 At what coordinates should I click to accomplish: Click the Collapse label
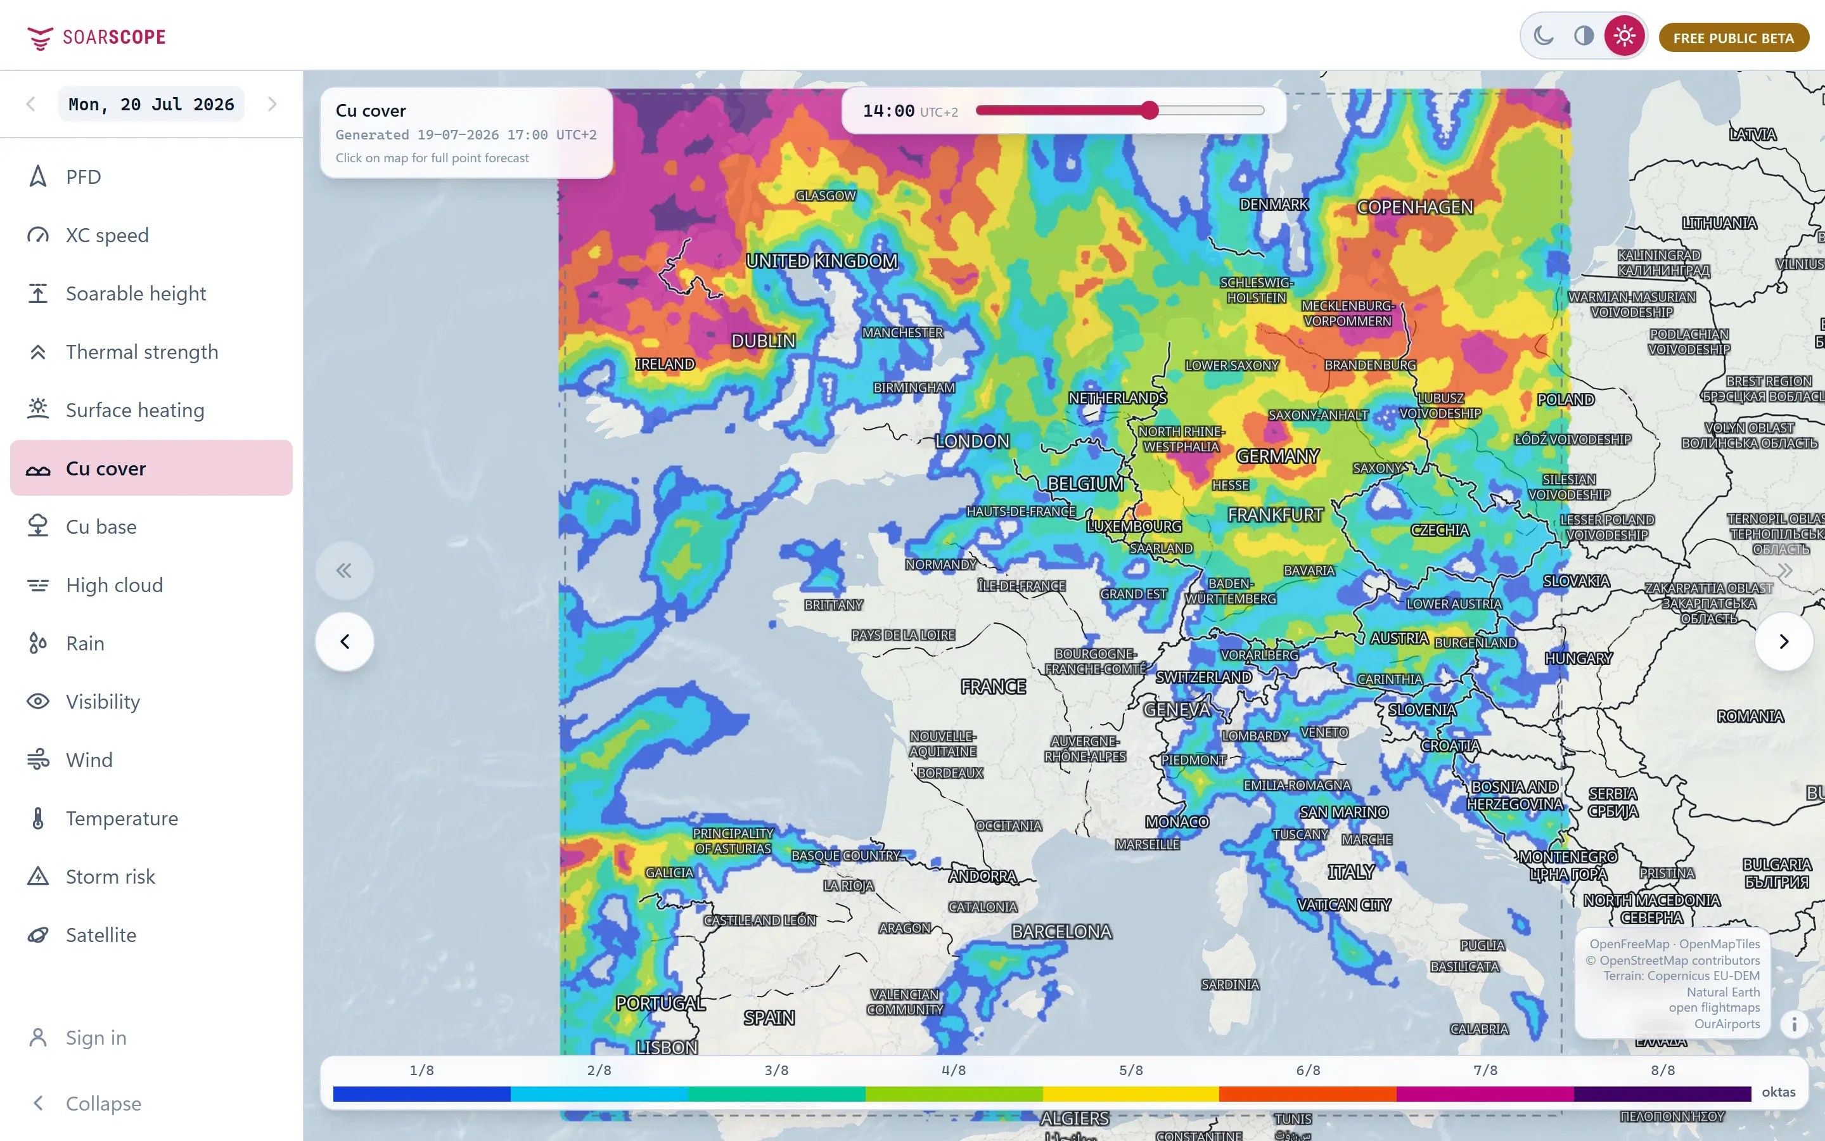click(103, 1103)
